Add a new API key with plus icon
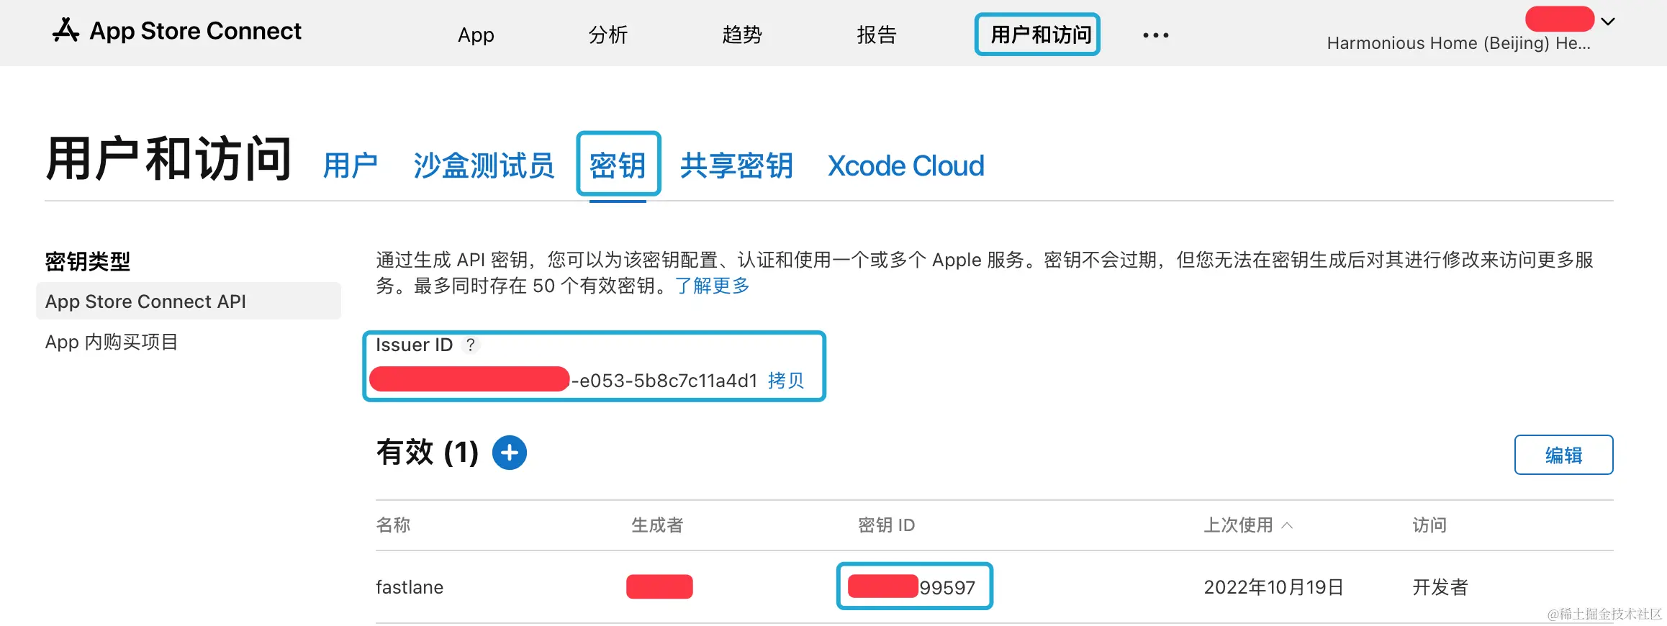 (x=510, y=453)
